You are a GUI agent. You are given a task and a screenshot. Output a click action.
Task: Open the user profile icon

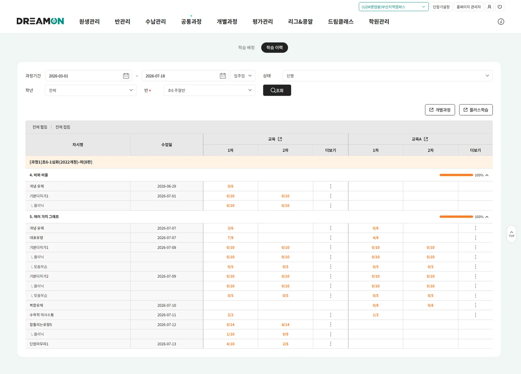pos(489,7)
